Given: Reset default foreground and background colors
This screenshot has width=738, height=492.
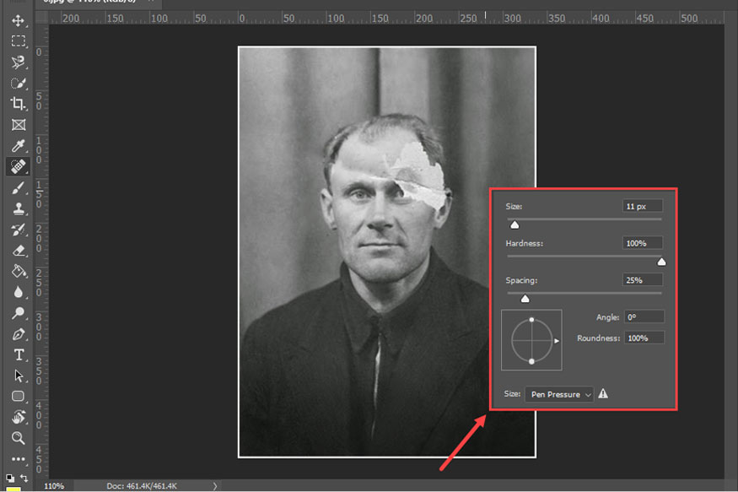Looking at the screenshot, I should (x=10, y=478).
